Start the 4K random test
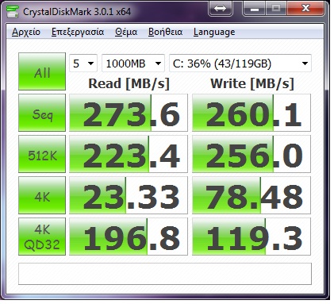 point(42,195)
